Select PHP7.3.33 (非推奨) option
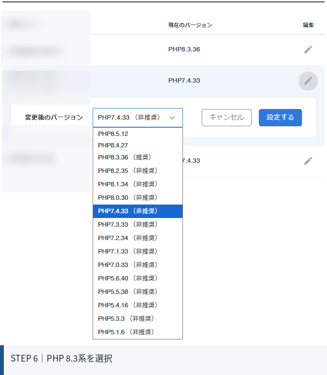 pos(138,225)
